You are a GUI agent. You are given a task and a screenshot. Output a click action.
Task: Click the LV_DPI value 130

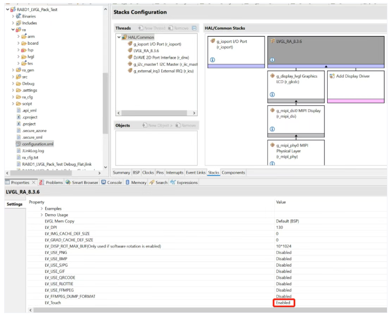280,227
